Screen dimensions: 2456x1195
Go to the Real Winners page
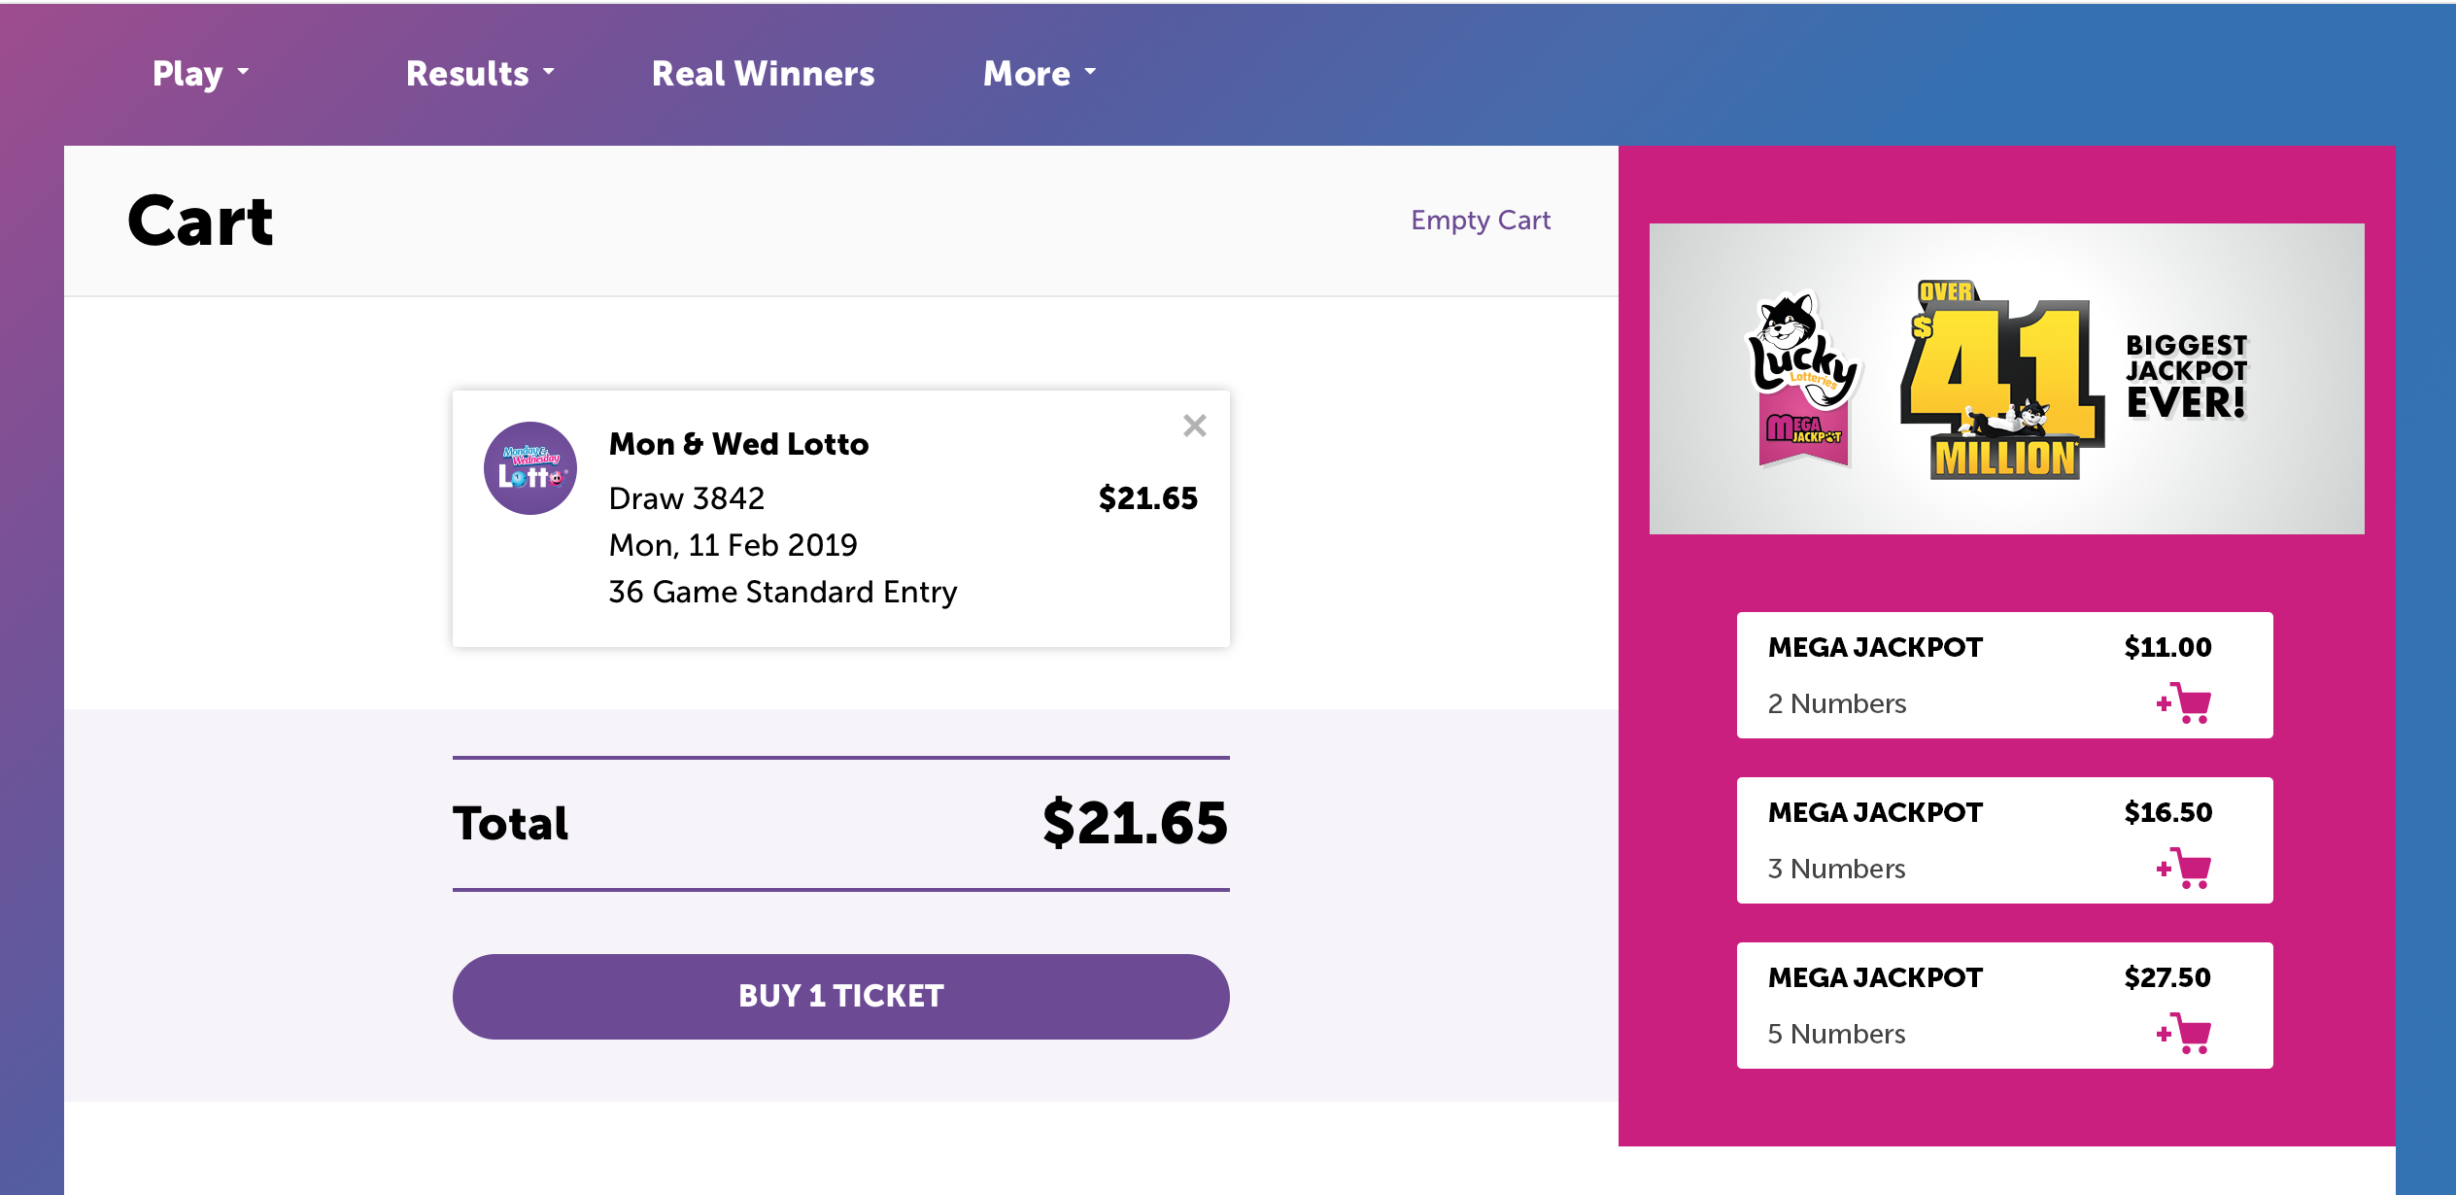click(x=763, y=74)
